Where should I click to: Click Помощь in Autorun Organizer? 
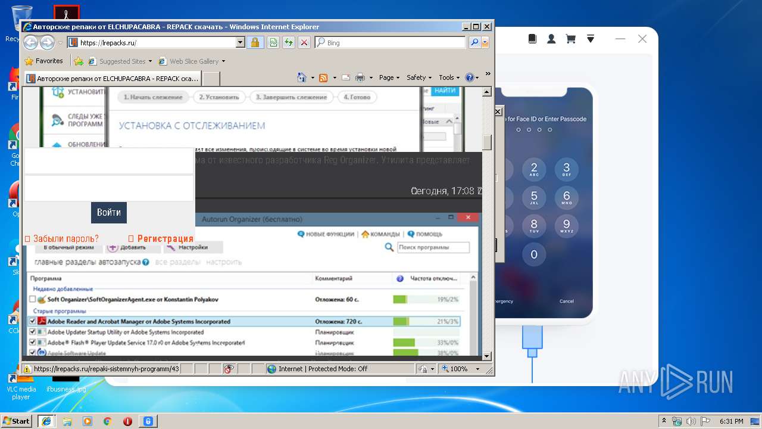424,234
